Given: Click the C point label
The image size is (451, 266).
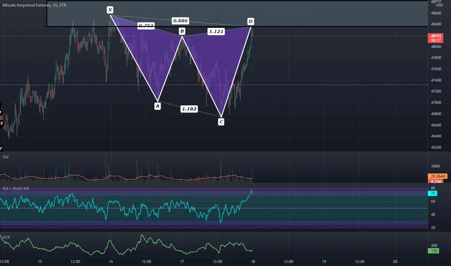Looking at the screenshot, I should click(221, 122).
